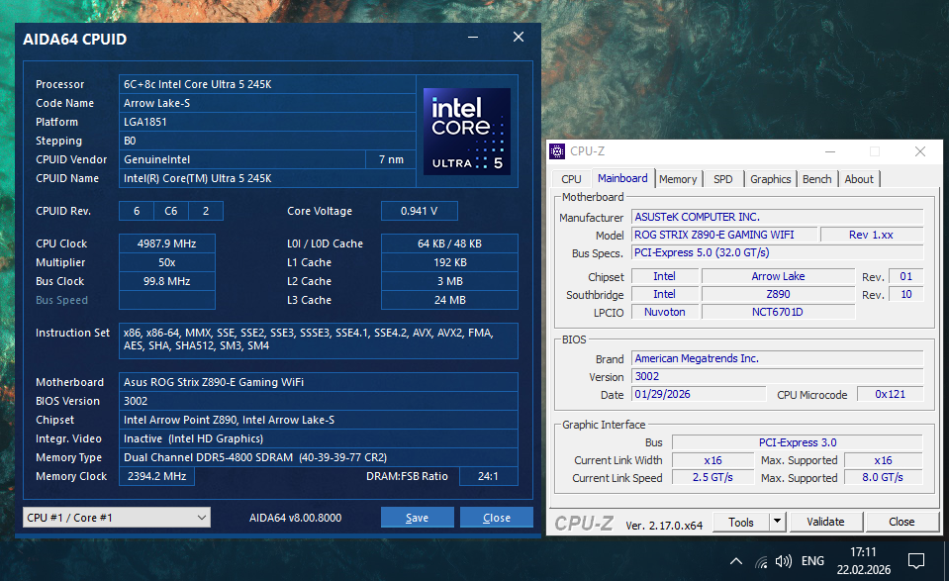This screenshot has height=581, width=949.
Task: Click CPU Clock value '4987.9 MHz'
Action: pos(167,243)
